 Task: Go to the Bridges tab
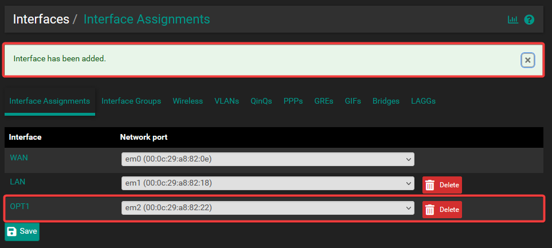point(386,101)
